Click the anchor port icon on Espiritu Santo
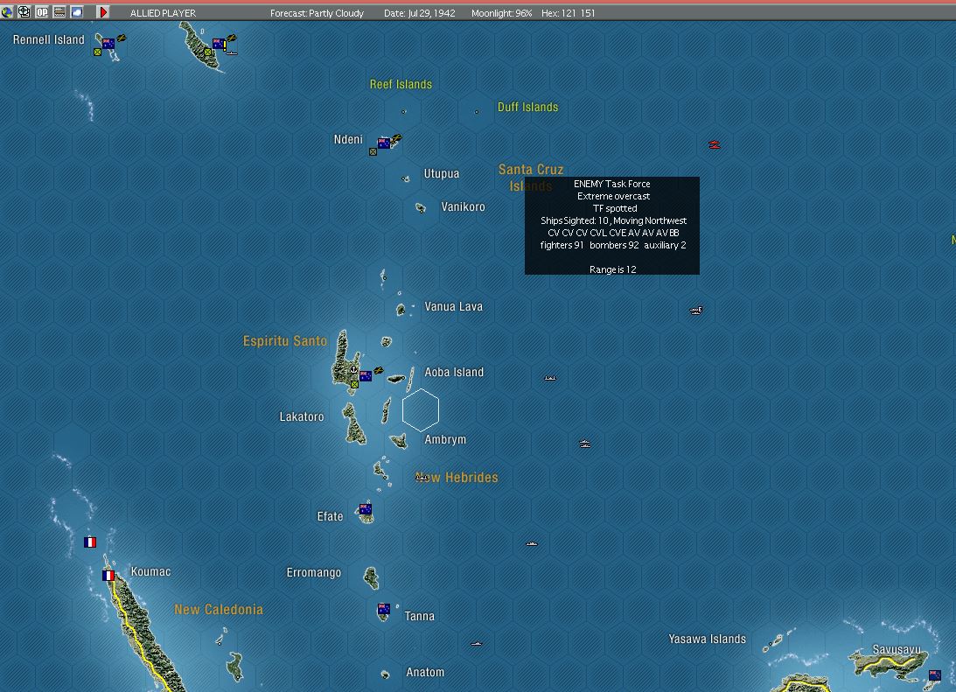Screen dimensions: 956x692 (x=352, y=370)
